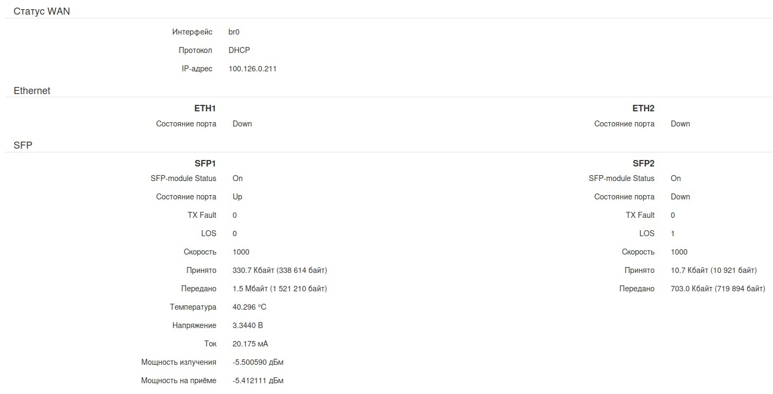The height and width of the screenshot is (394, 773).
Task: Click the ETH1 port heading
Action: coord(205,109)
